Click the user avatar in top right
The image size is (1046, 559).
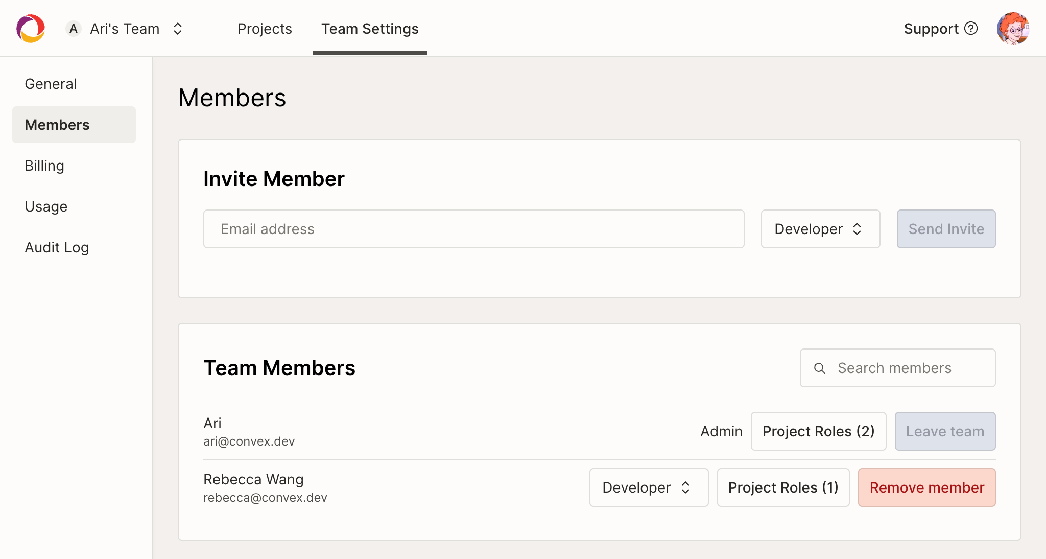coord(1012,29)
